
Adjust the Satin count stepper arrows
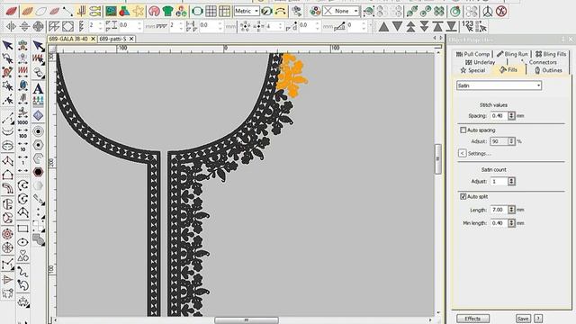pyautogui.click(x=511, y=182)
